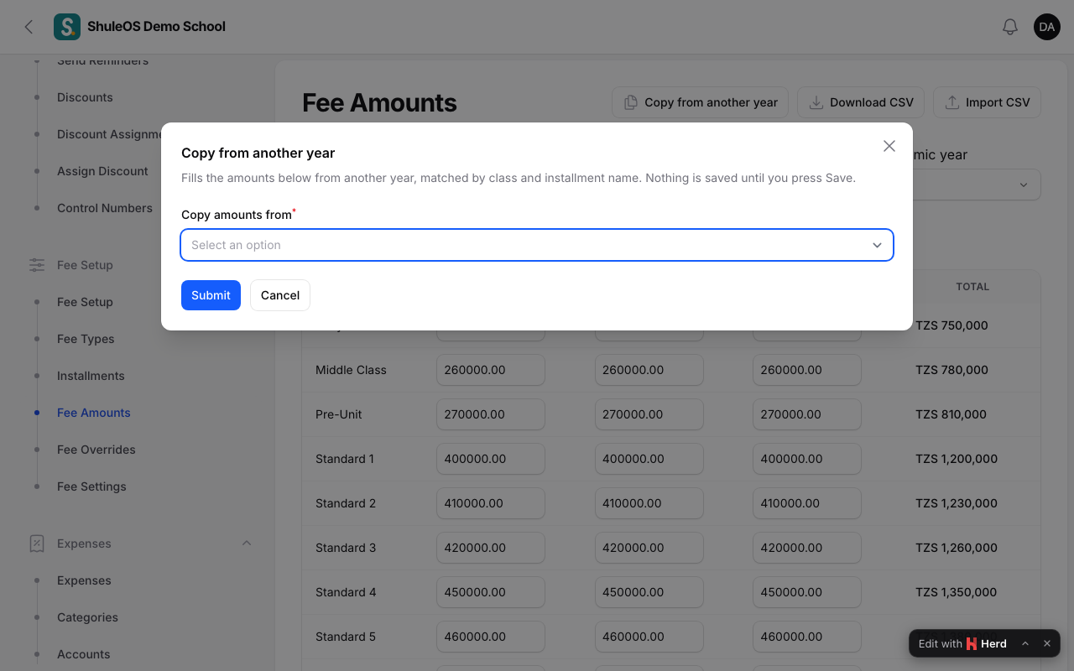Click the Fee Amounts page heading
This screenshot has width=1074, height=671.
379,102
